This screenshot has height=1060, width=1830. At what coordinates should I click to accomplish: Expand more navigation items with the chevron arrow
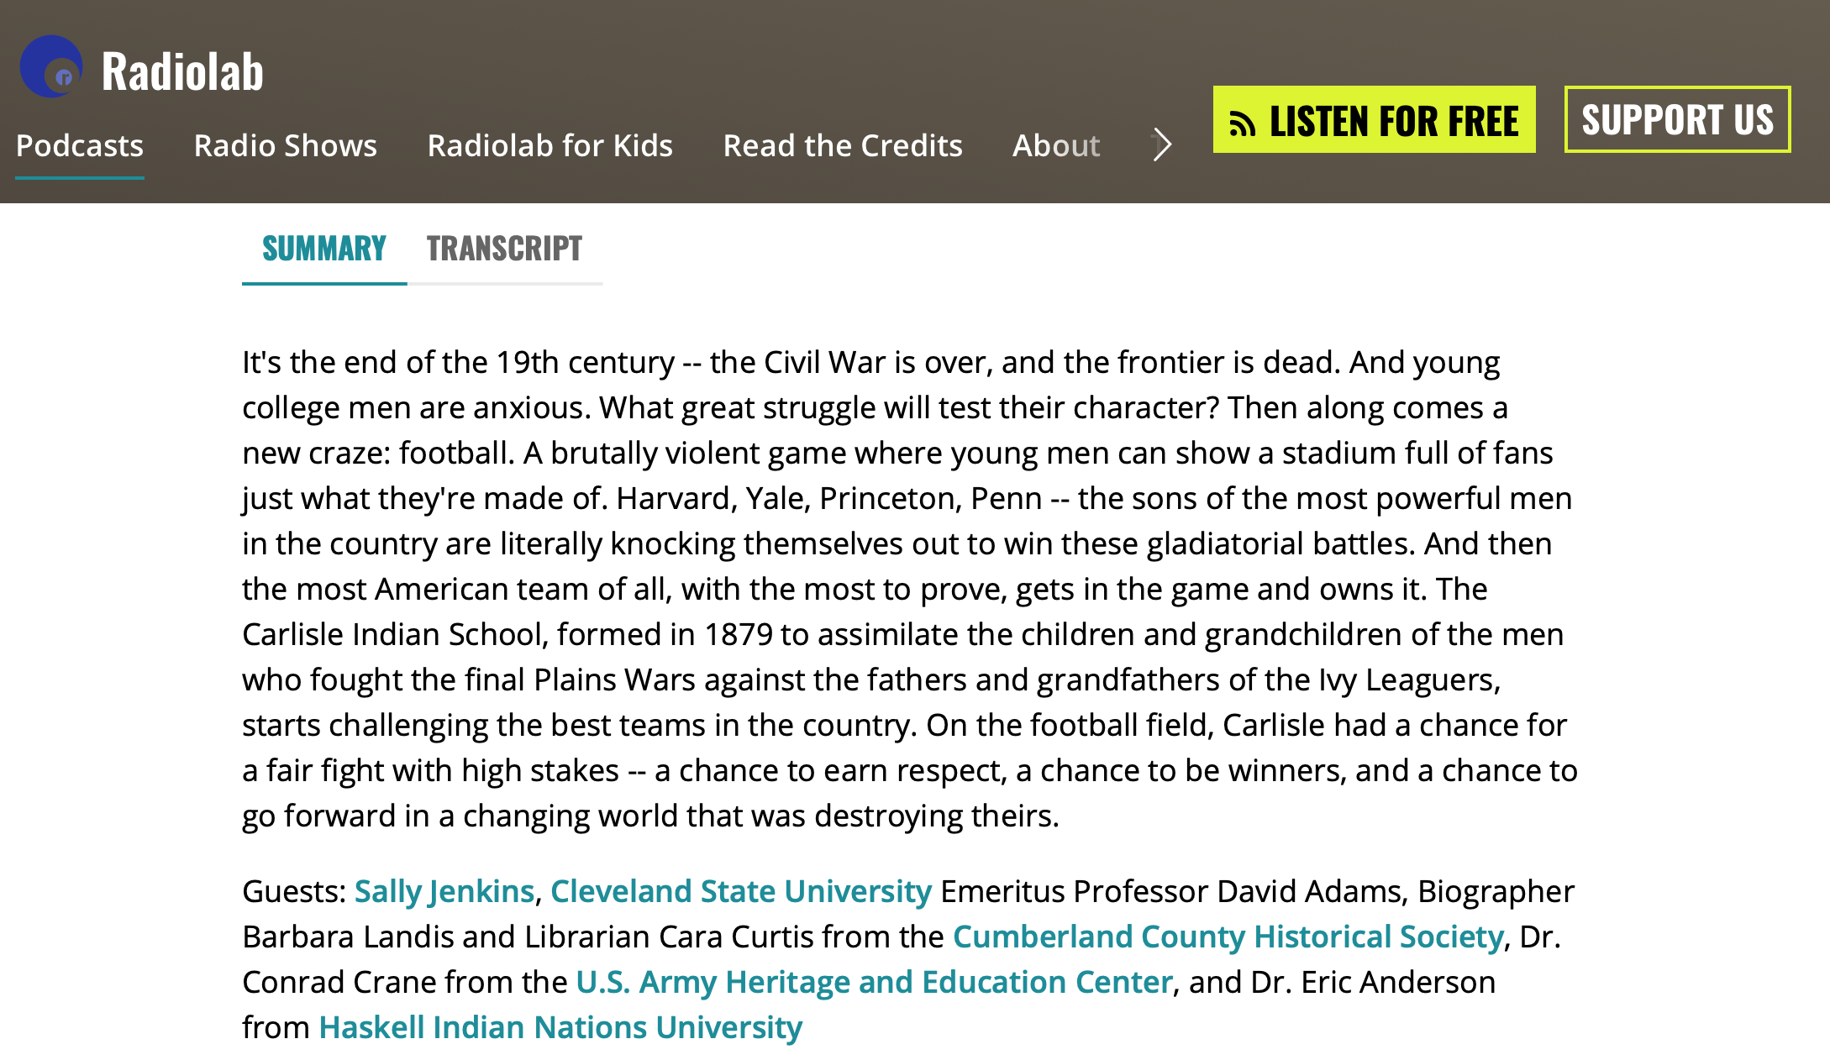click(1162, 144)
